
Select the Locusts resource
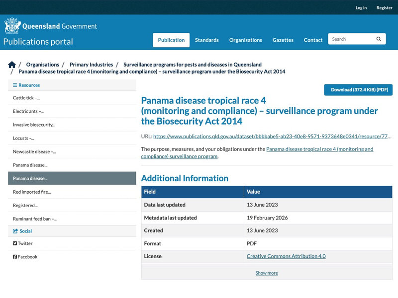[72, 138]
